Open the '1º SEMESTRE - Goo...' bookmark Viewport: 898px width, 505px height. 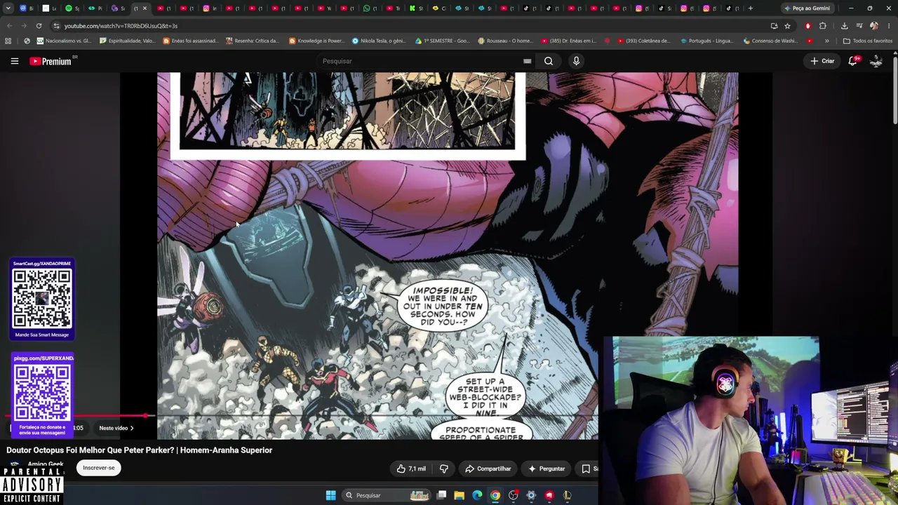tap(442, 41)
